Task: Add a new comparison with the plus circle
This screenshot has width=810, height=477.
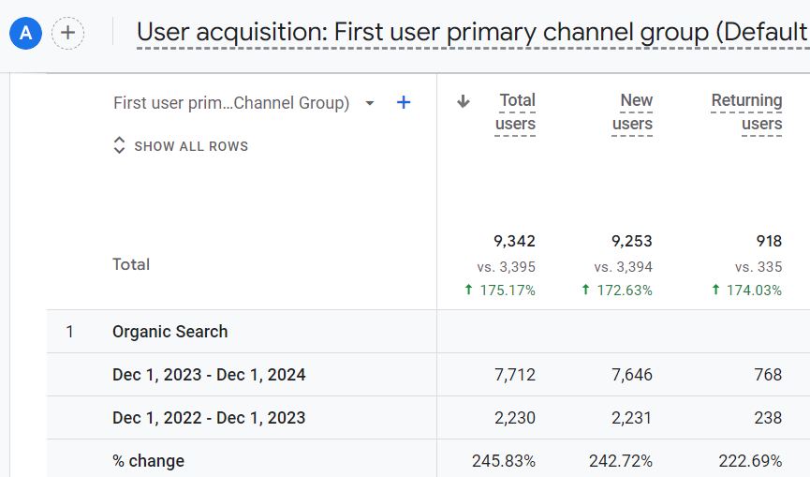Action: [x=67, y=33]
